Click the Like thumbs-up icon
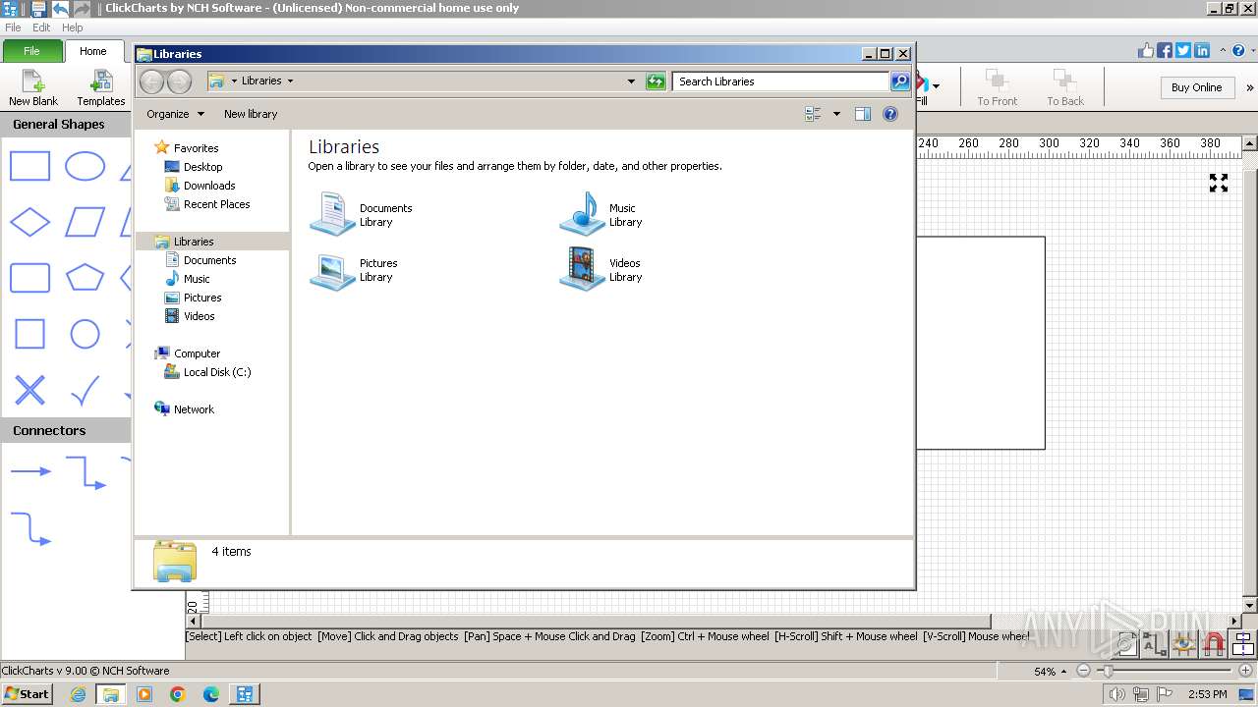Image resolution: width=1258 pixels, height=707 pixels. pos(1146,50)
